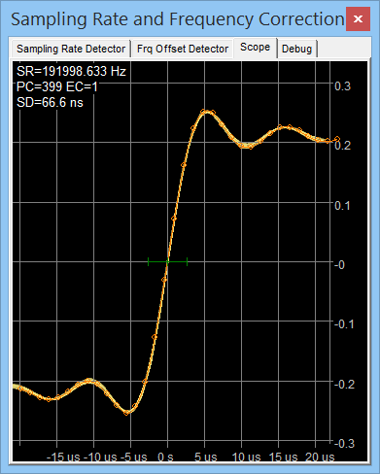
Task: Select the Scope tab
Action: click(255, 48)
